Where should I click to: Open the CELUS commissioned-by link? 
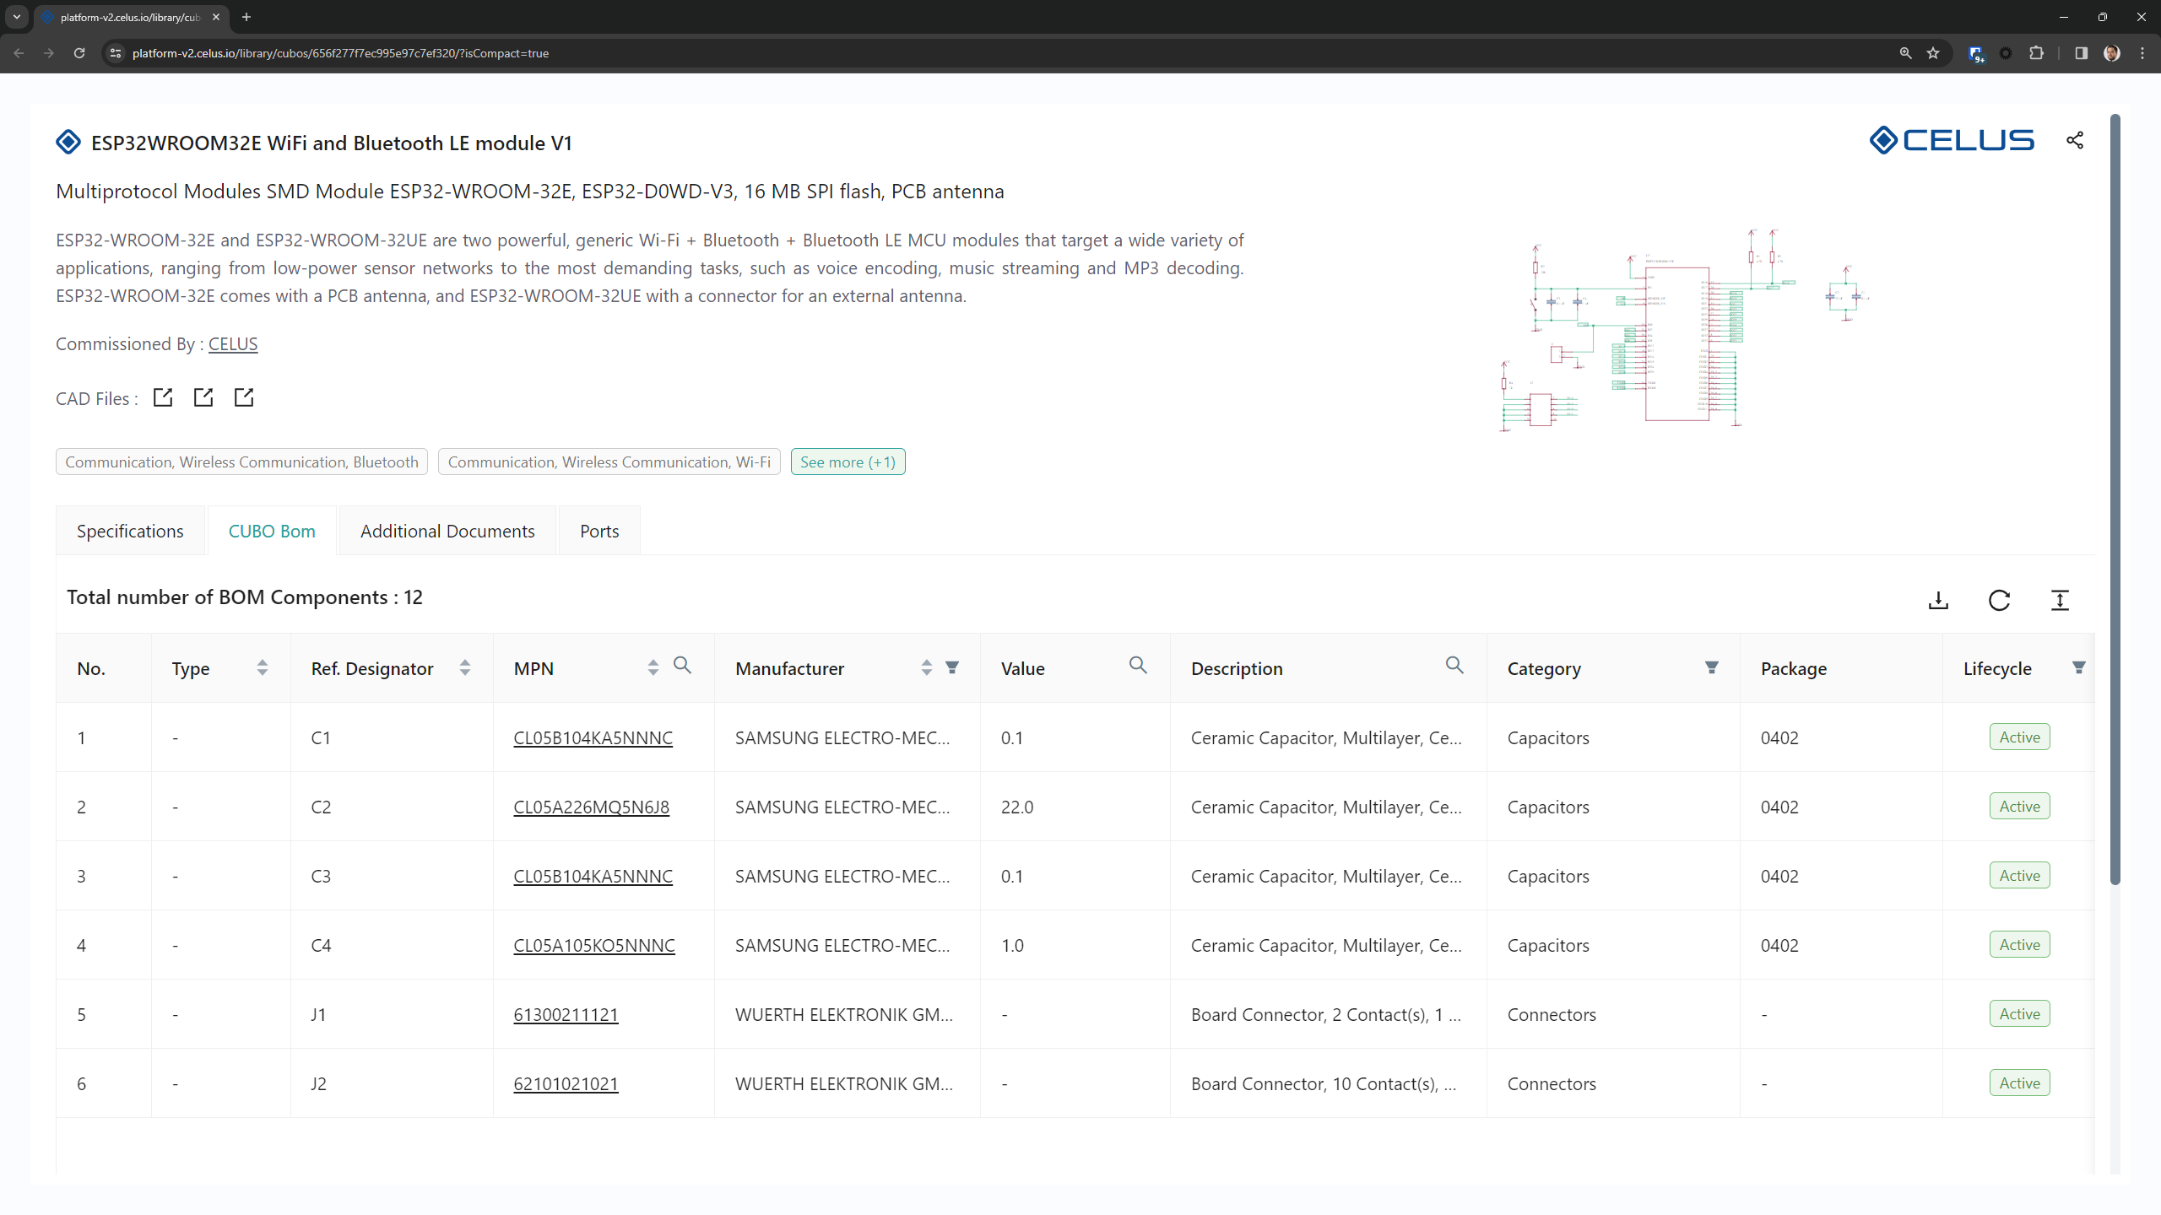(233, 344)
